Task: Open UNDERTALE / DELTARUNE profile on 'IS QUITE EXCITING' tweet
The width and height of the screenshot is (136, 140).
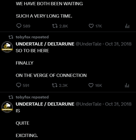Action: pos(45,104)
